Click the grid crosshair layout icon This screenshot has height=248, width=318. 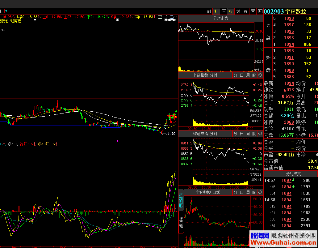pos(224,11)
